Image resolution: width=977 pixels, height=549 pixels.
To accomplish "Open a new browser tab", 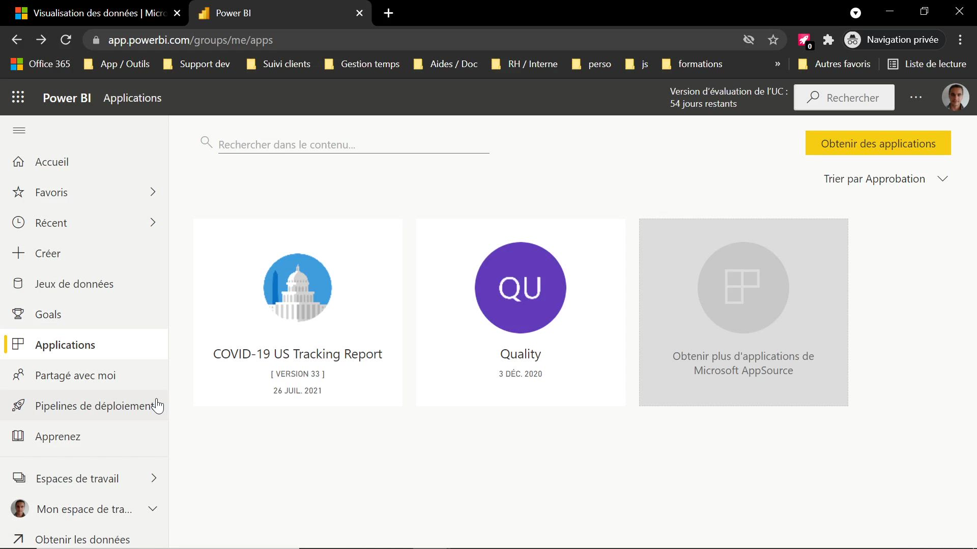I will tap(389, 13).
